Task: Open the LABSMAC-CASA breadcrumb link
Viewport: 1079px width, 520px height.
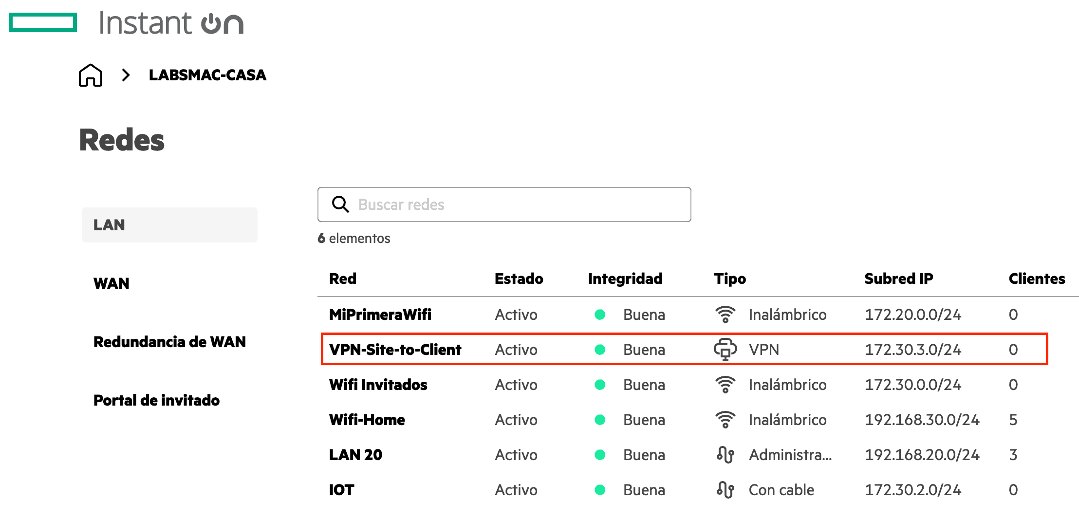Action: pyautogui.click(x=207, y=75)
